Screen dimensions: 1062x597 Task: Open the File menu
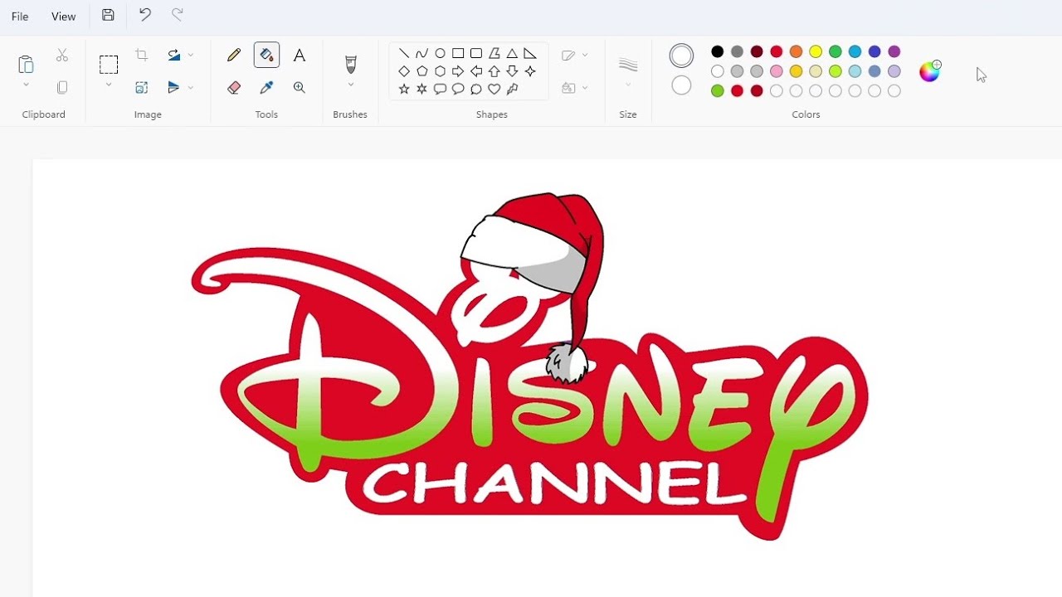pyautogui.click(x=20, y=17)
